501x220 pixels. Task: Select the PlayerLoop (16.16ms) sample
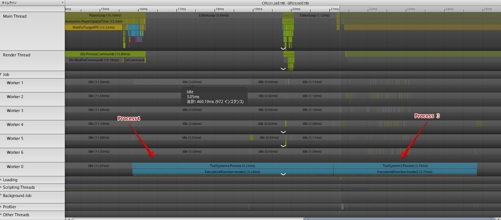105,15
